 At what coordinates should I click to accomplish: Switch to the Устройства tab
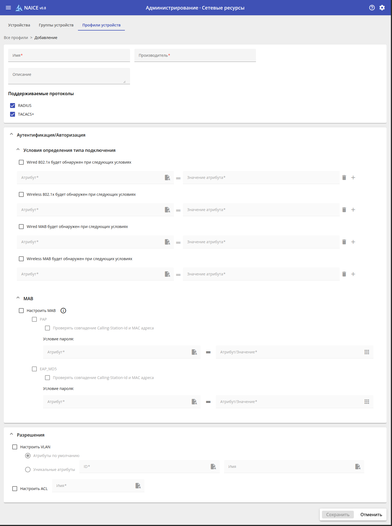click(19, 25)
